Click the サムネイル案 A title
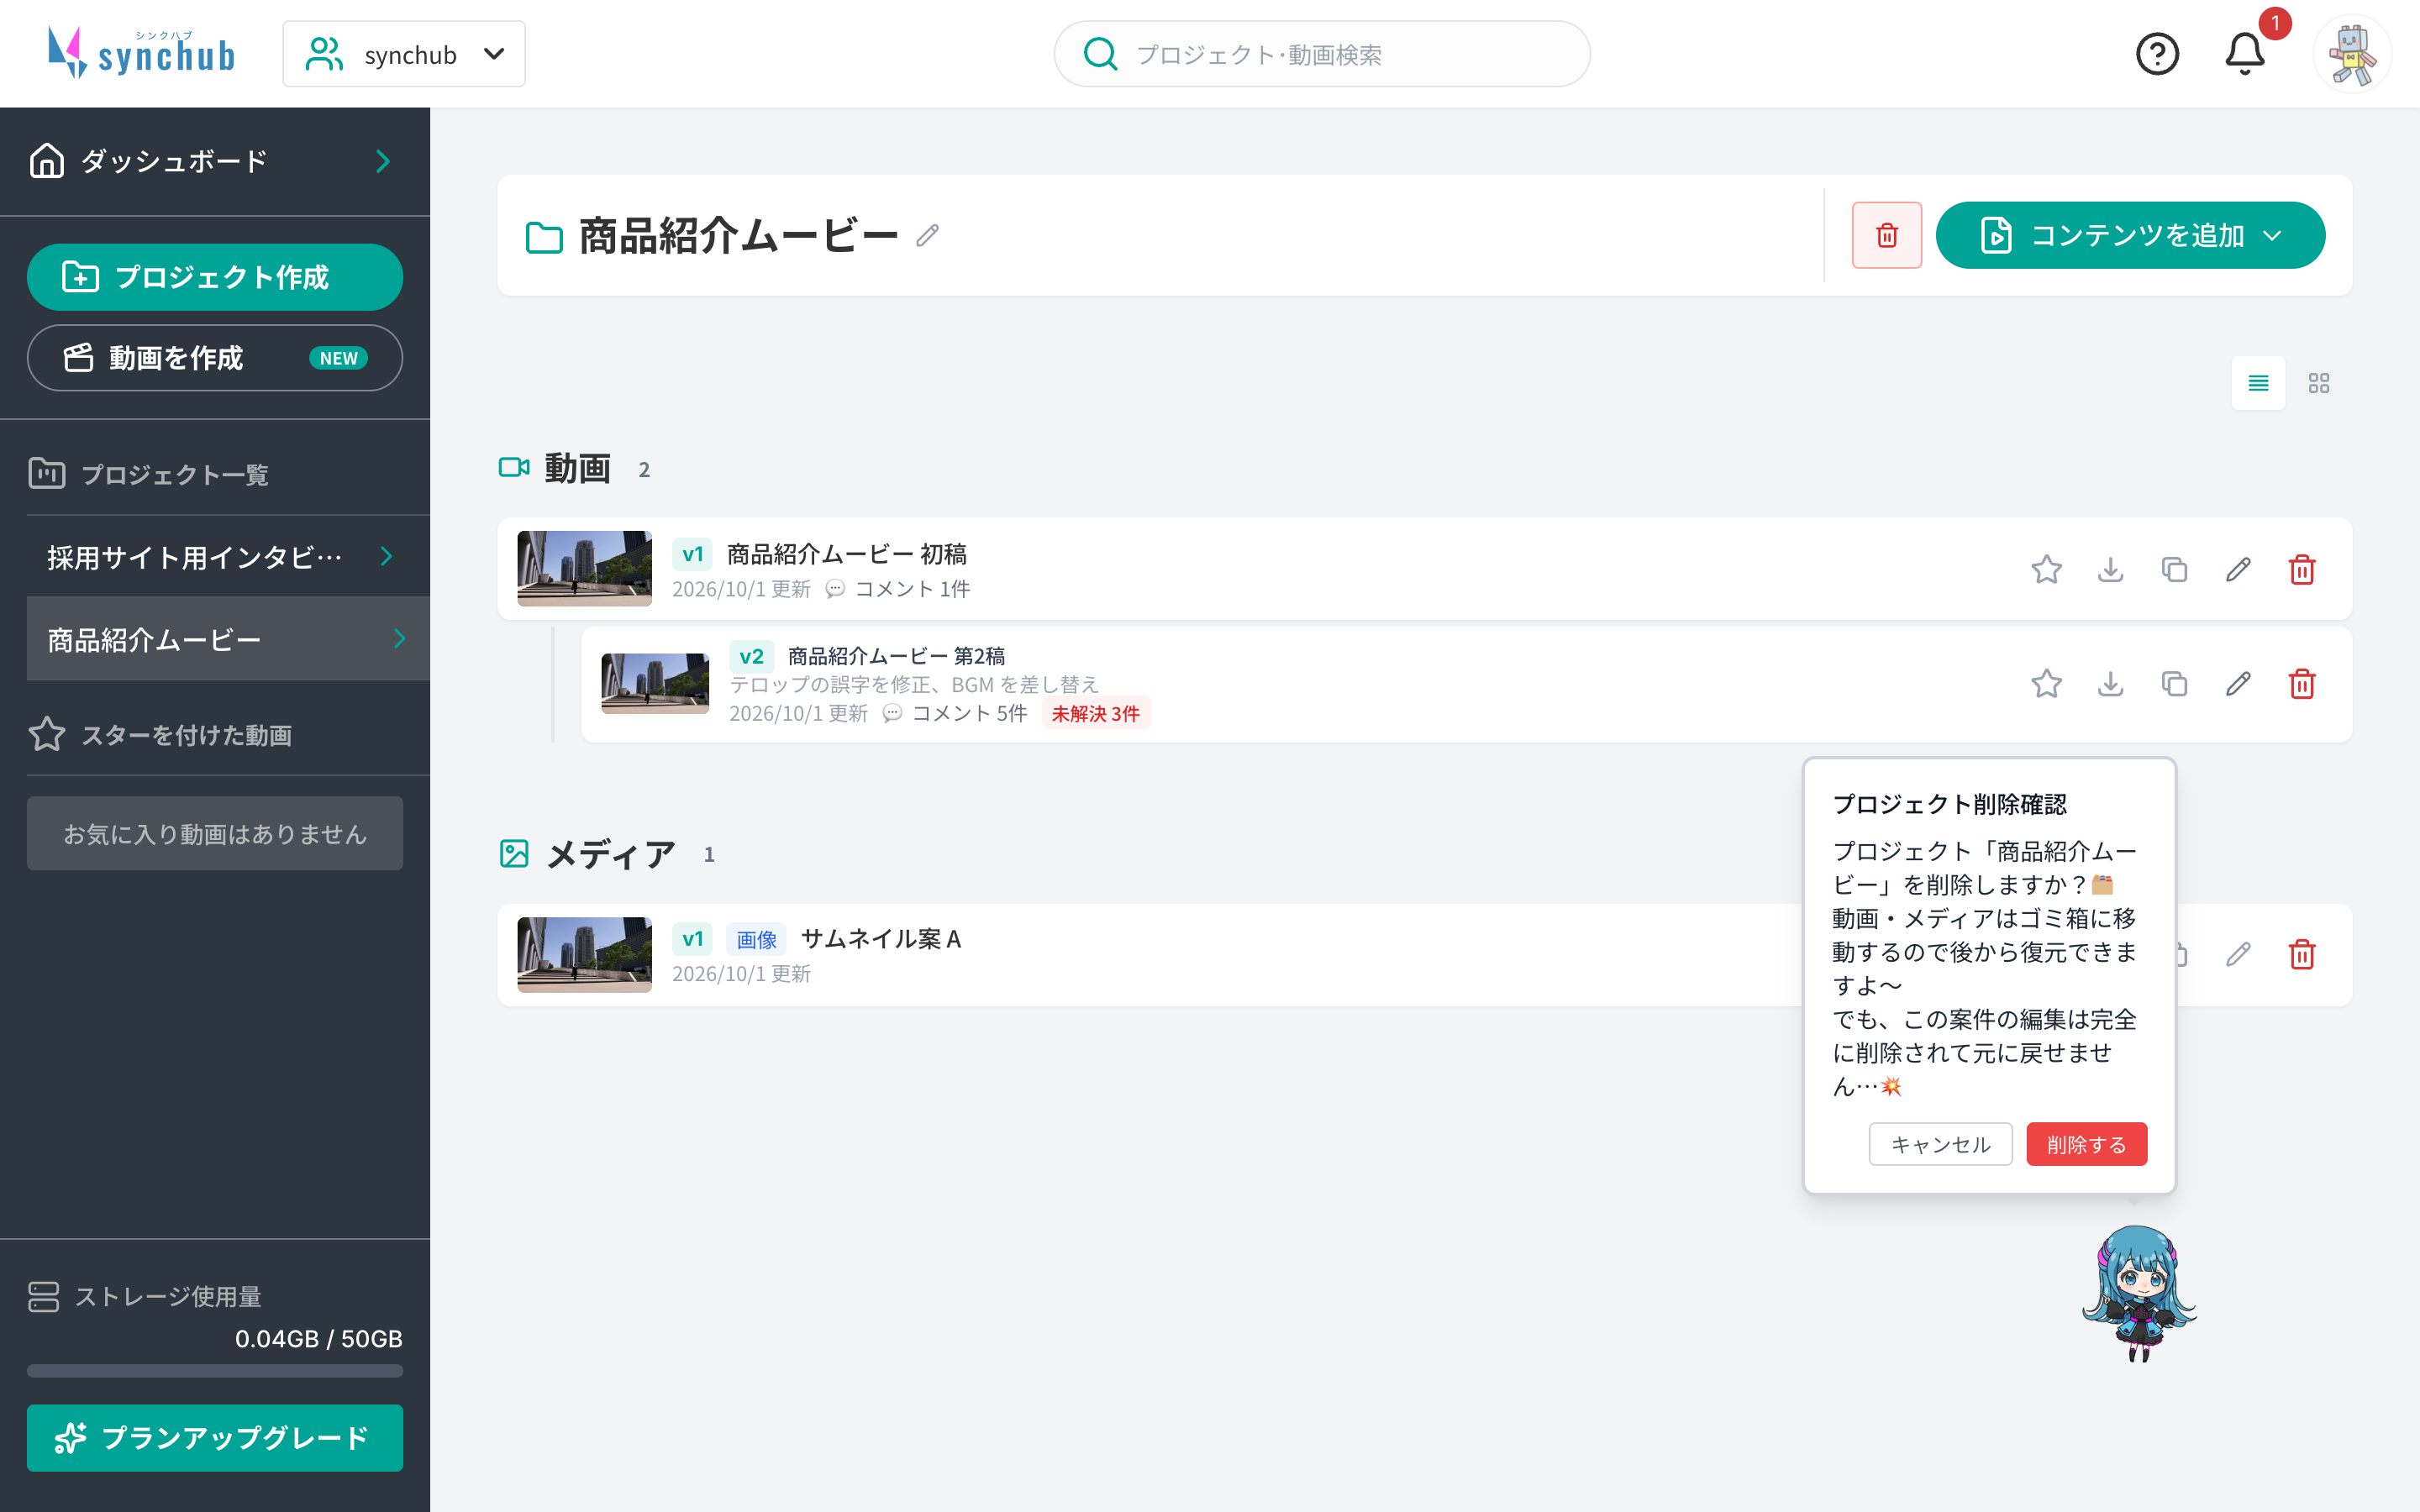2420x1512 pixels. coord(881,939)
